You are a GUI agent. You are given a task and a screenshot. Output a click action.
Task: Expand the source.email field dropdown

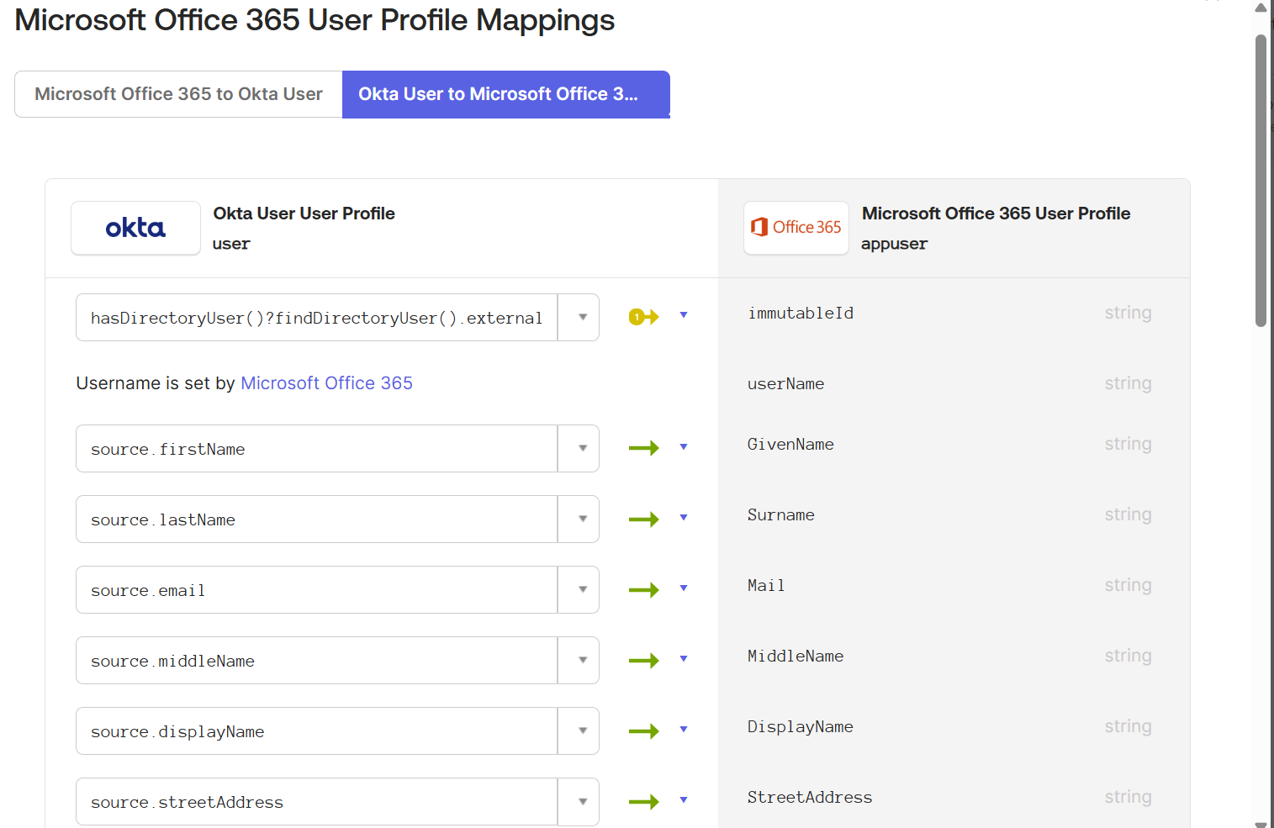(x=579, y=589)
